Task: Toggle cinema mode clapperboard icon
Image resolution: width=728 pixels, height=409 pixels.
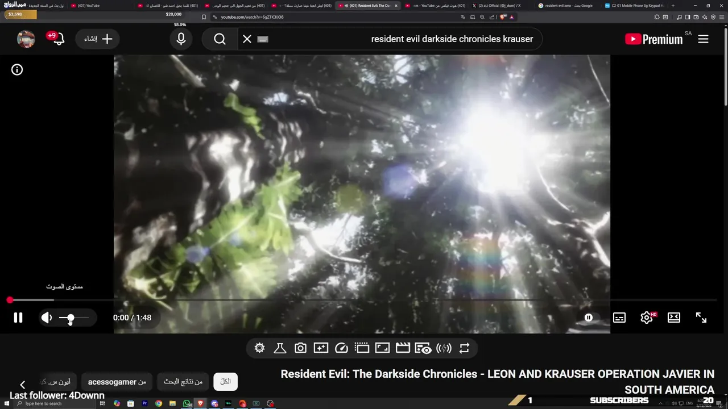Action: click(x=403, y=348)
